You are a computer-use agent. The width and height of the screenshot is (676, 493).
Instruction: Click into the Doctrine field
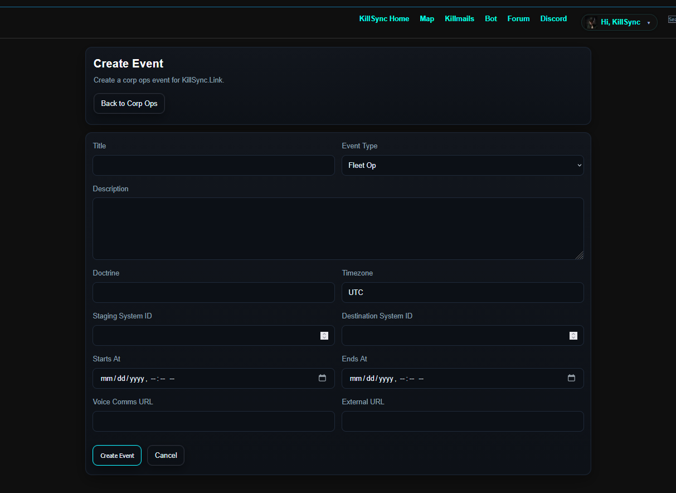[213, 293]
